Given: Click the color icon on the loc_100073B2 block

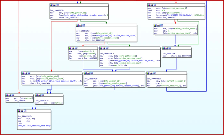Looking at the screenshot, I should pos(148,73).
